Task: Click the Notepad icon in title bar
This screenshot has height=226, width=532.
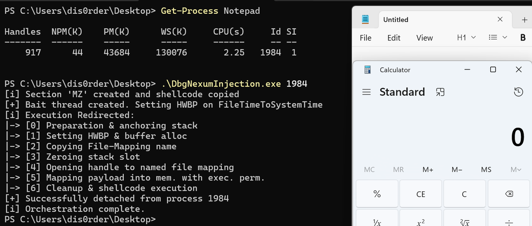Action: pyautogui.click(x=365, y=19)
